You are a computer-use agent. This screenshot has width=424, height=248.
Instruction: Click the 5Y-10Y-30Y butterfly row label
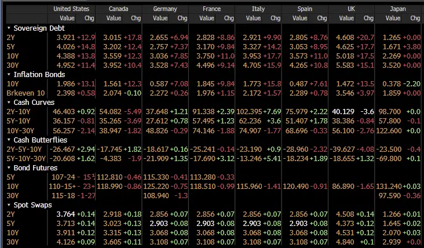pos(24,159)
